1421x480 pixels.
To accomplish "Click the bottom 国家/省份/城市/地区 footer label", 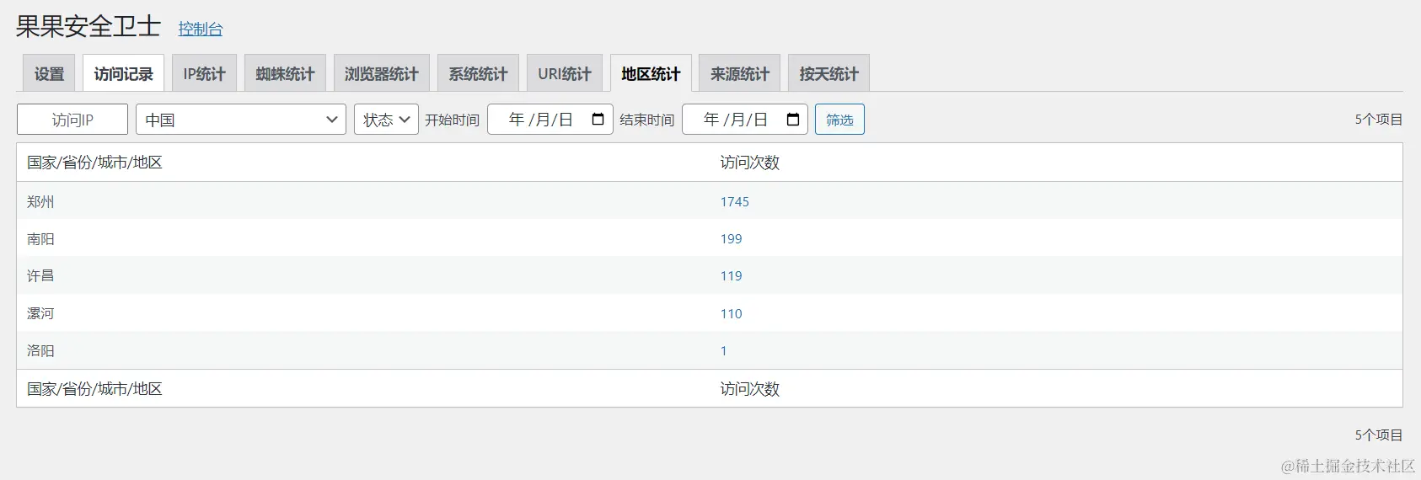I will (94, 389).
